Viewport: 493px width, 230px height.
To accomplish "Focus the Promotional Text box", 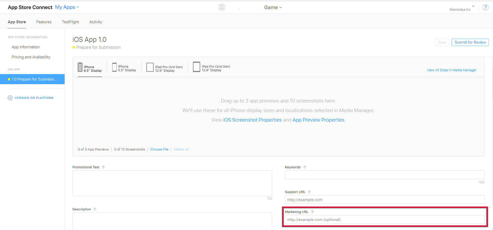I will point(172,183).
